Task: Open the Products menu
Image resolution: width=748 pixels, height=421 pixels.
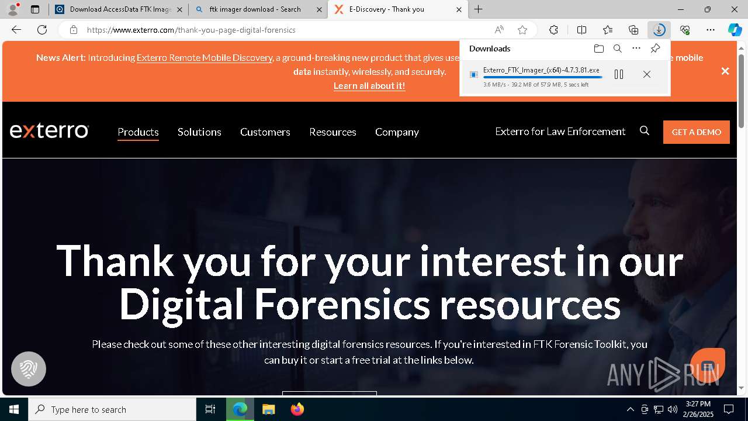Action: click(x=138, y=132)
